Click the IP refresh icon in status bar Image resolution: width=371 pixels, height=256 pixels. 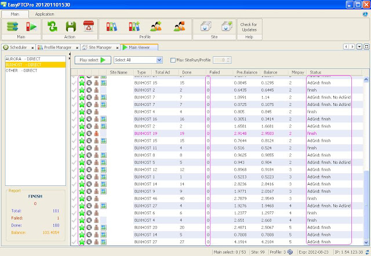367,252
